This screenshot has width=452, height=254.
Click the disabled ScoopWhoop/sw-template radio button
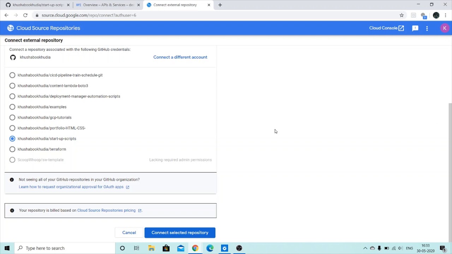coord(12,160)
